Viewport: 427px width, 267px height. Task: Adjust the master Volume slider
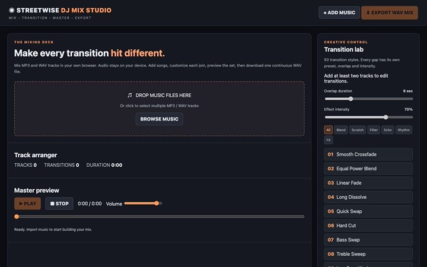pyautogui.click(x=143, y=204)
